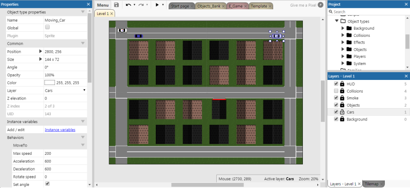410x188 pixels.
Task: Toggle the Global checkbox
Action: coord(47,27)
